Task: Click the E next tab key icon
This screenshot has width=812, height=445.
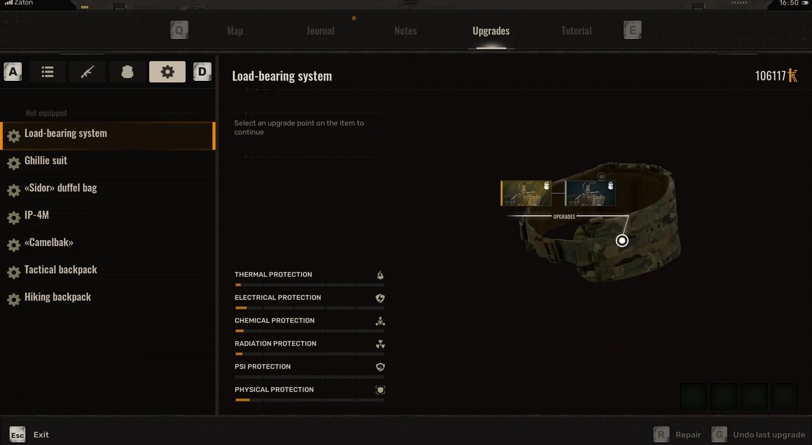Action: 632,30
